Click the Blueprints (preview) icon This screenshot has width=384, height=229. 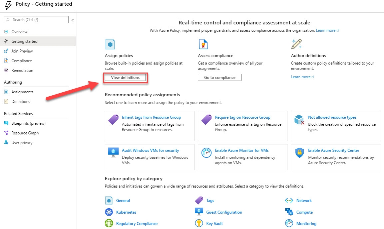click(6, 123)
